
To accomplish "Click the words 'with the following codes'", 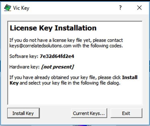I will coord(98,46).
